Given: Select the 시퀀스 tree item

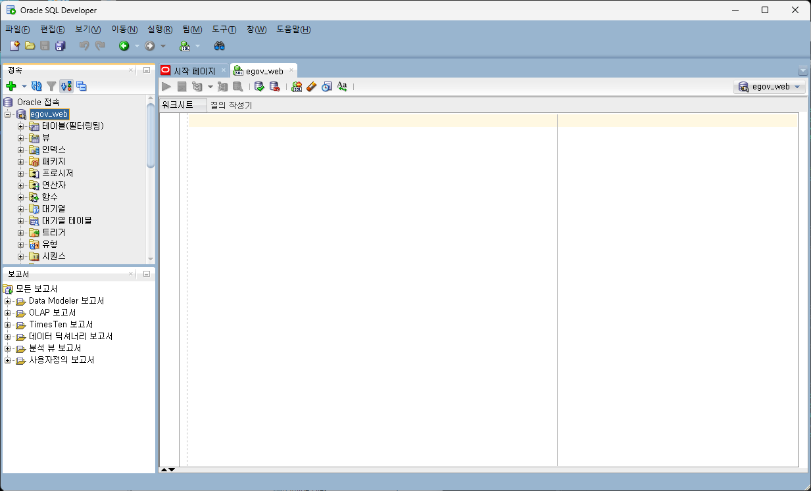Looking at the screenshot, I should click(x=54, y=256).
